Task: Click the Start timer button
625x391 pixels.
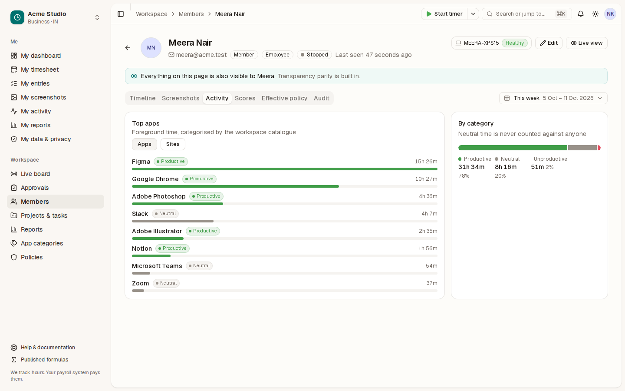Action: pyautogui.click(x=444, y=14)
